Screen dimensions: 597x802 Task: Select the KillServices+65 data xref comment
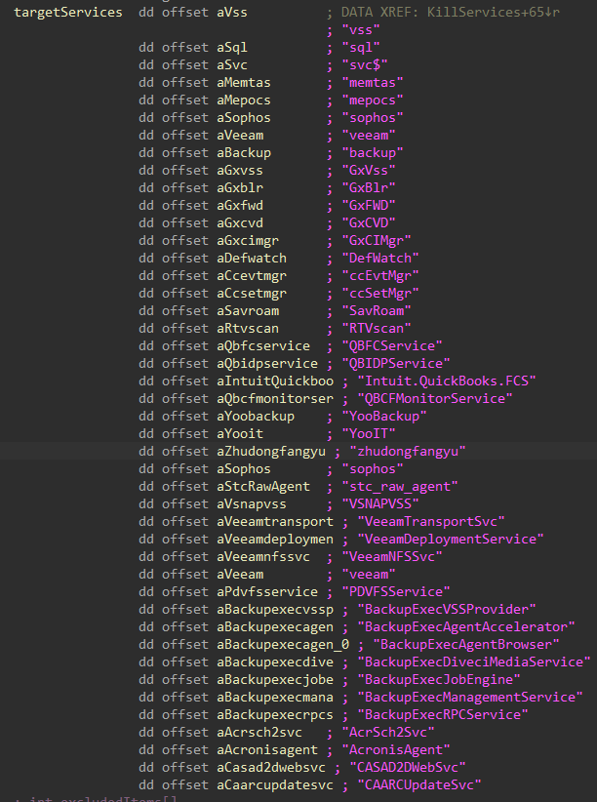(450, 13)
